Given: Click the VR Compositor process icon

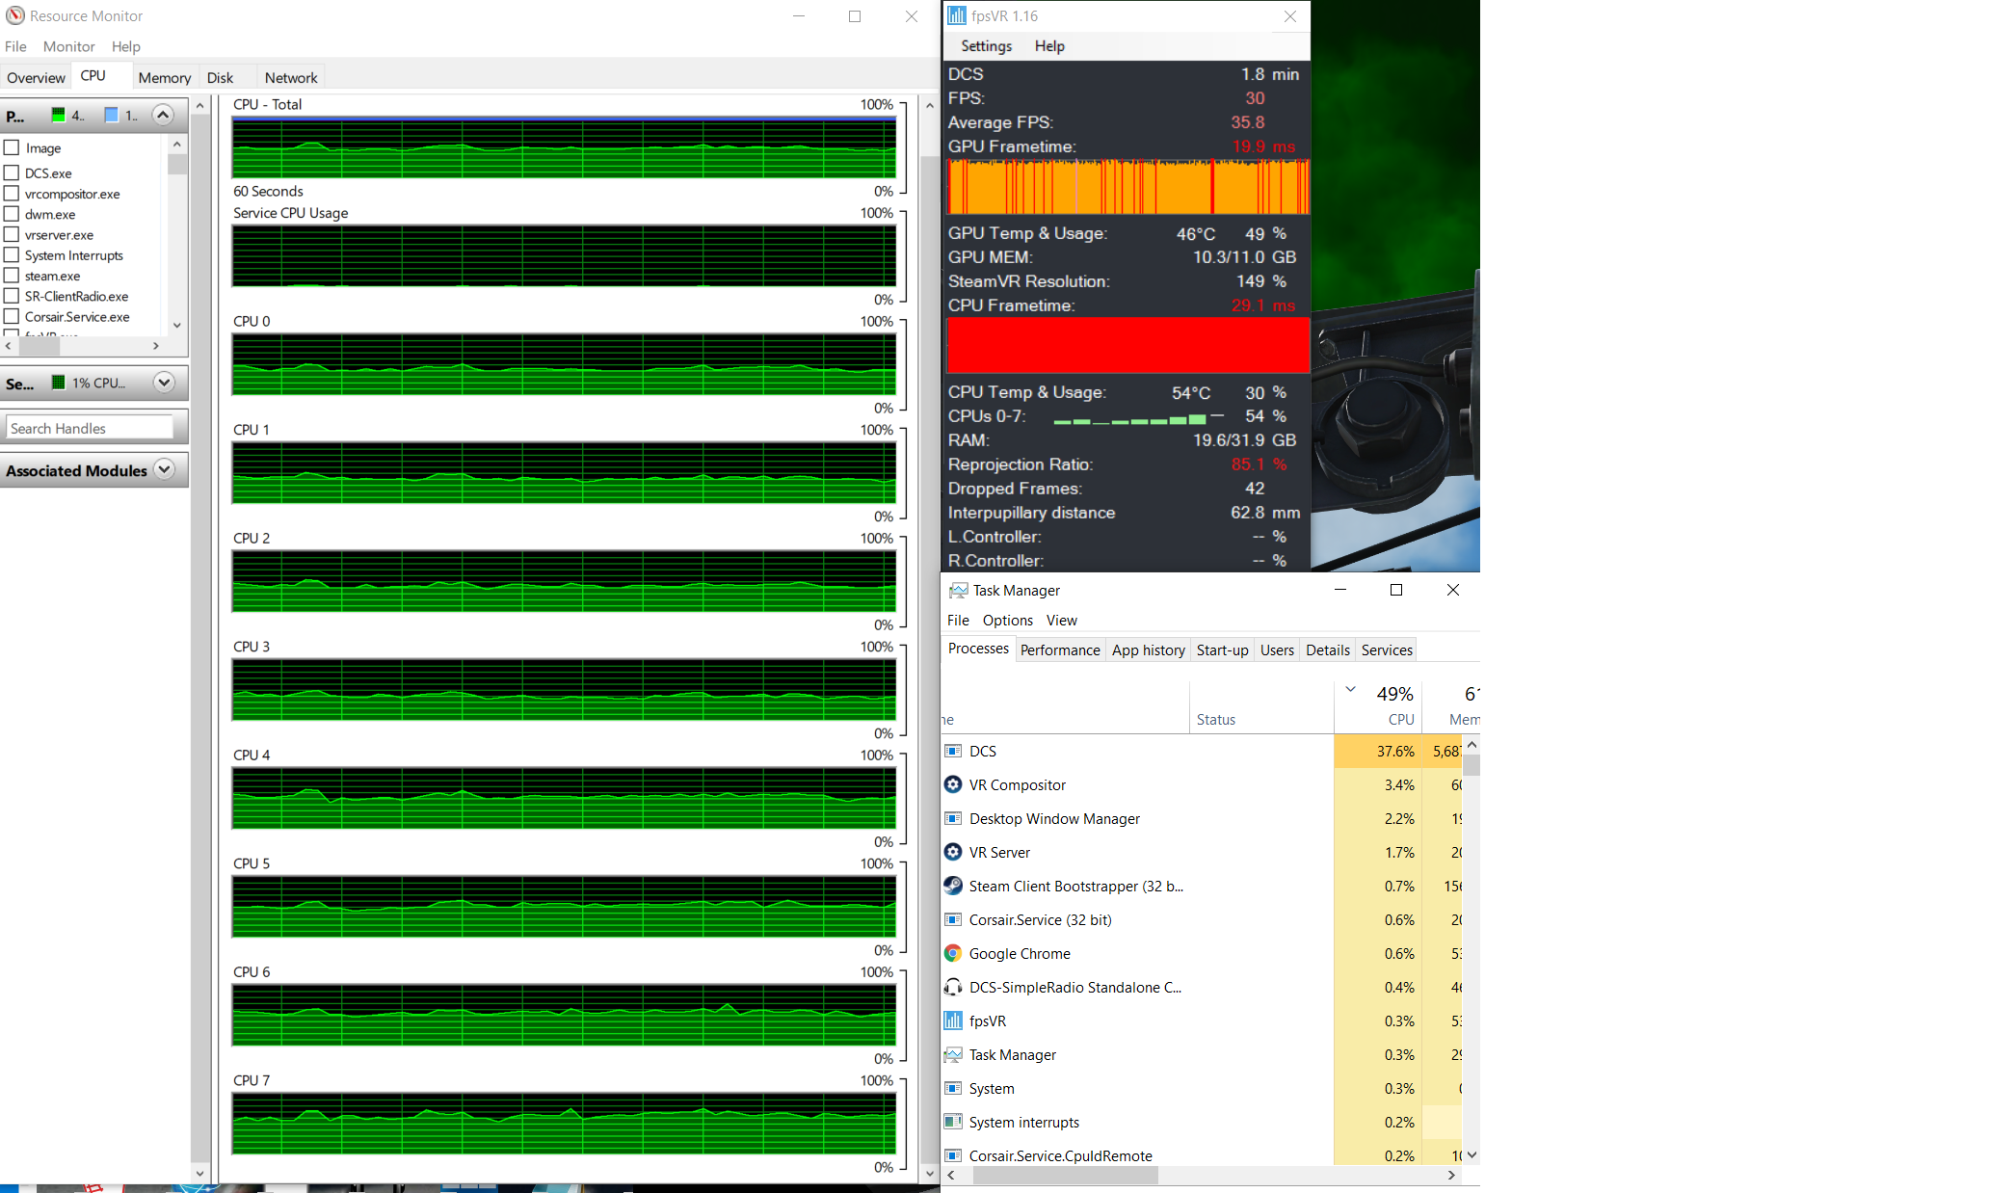Looking at the screenshot, I should 953,784.
